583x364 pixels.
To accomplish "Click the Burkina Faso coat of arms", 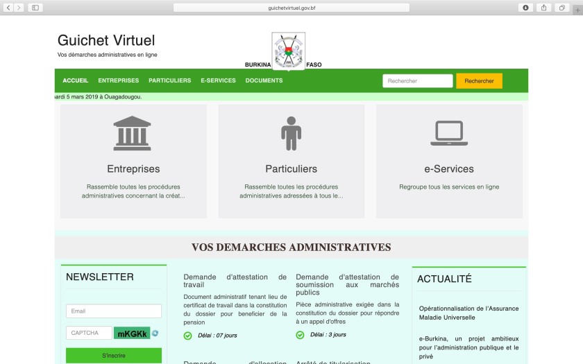I will pos(288,51).
